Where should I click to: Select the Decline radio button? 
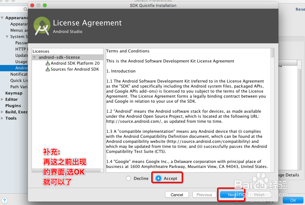tap(128, 178)
